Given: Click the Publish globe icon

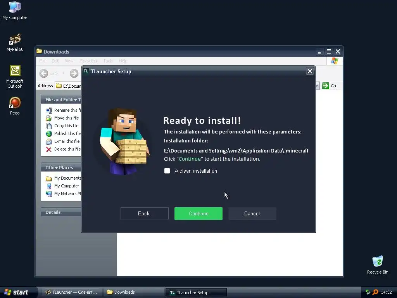Looking at the screenshot, I should click(x=48, y=133).
